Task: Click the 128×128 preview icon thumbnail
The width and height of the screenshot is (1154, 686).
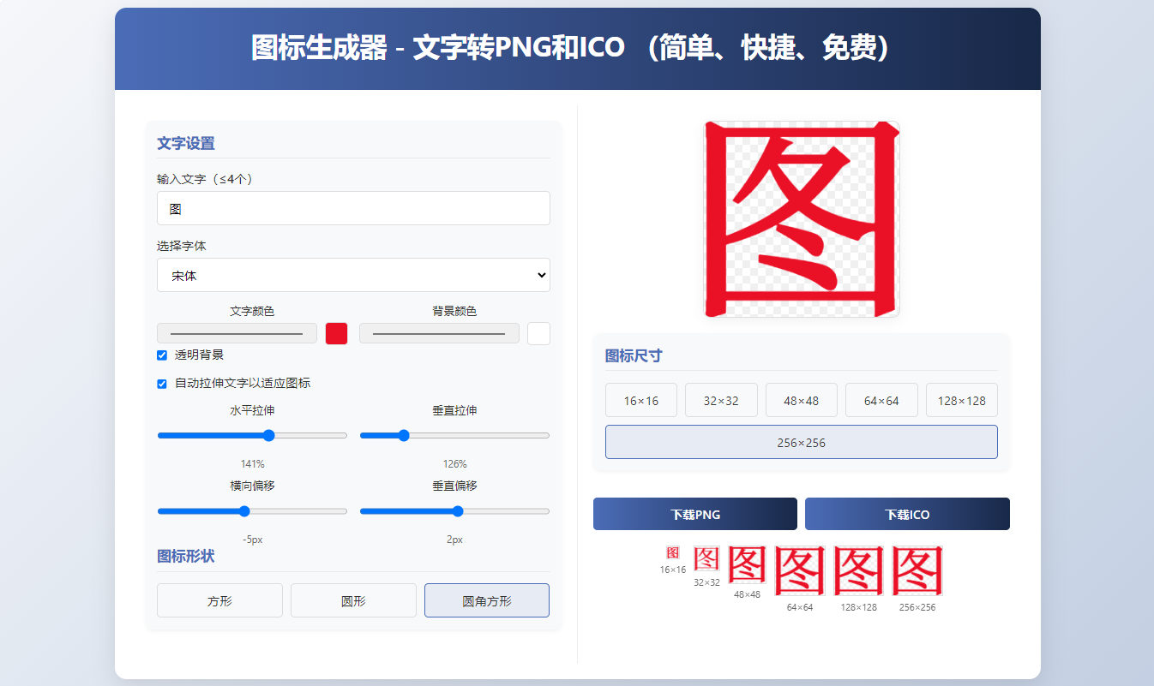Action: click(858, 571)
